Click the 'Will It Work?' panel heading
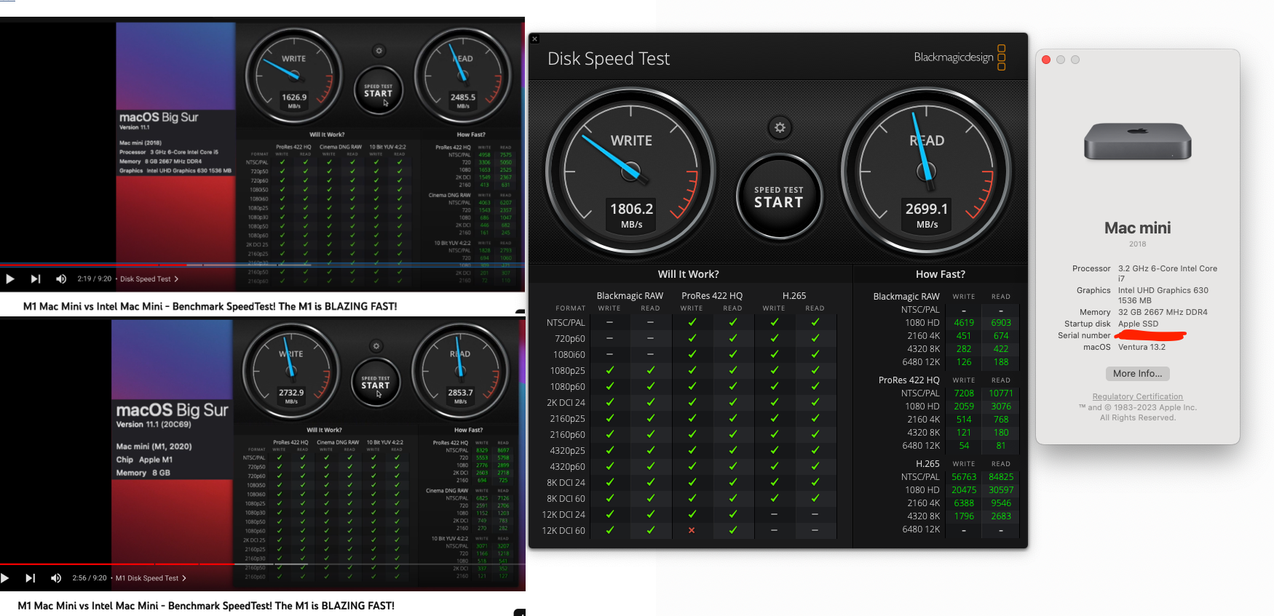Viewport: 1274px width, 616px height. click(688, 274)
